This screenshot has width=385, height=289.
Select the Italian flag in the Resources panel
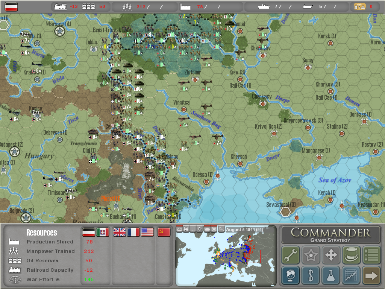click(102, 232)
